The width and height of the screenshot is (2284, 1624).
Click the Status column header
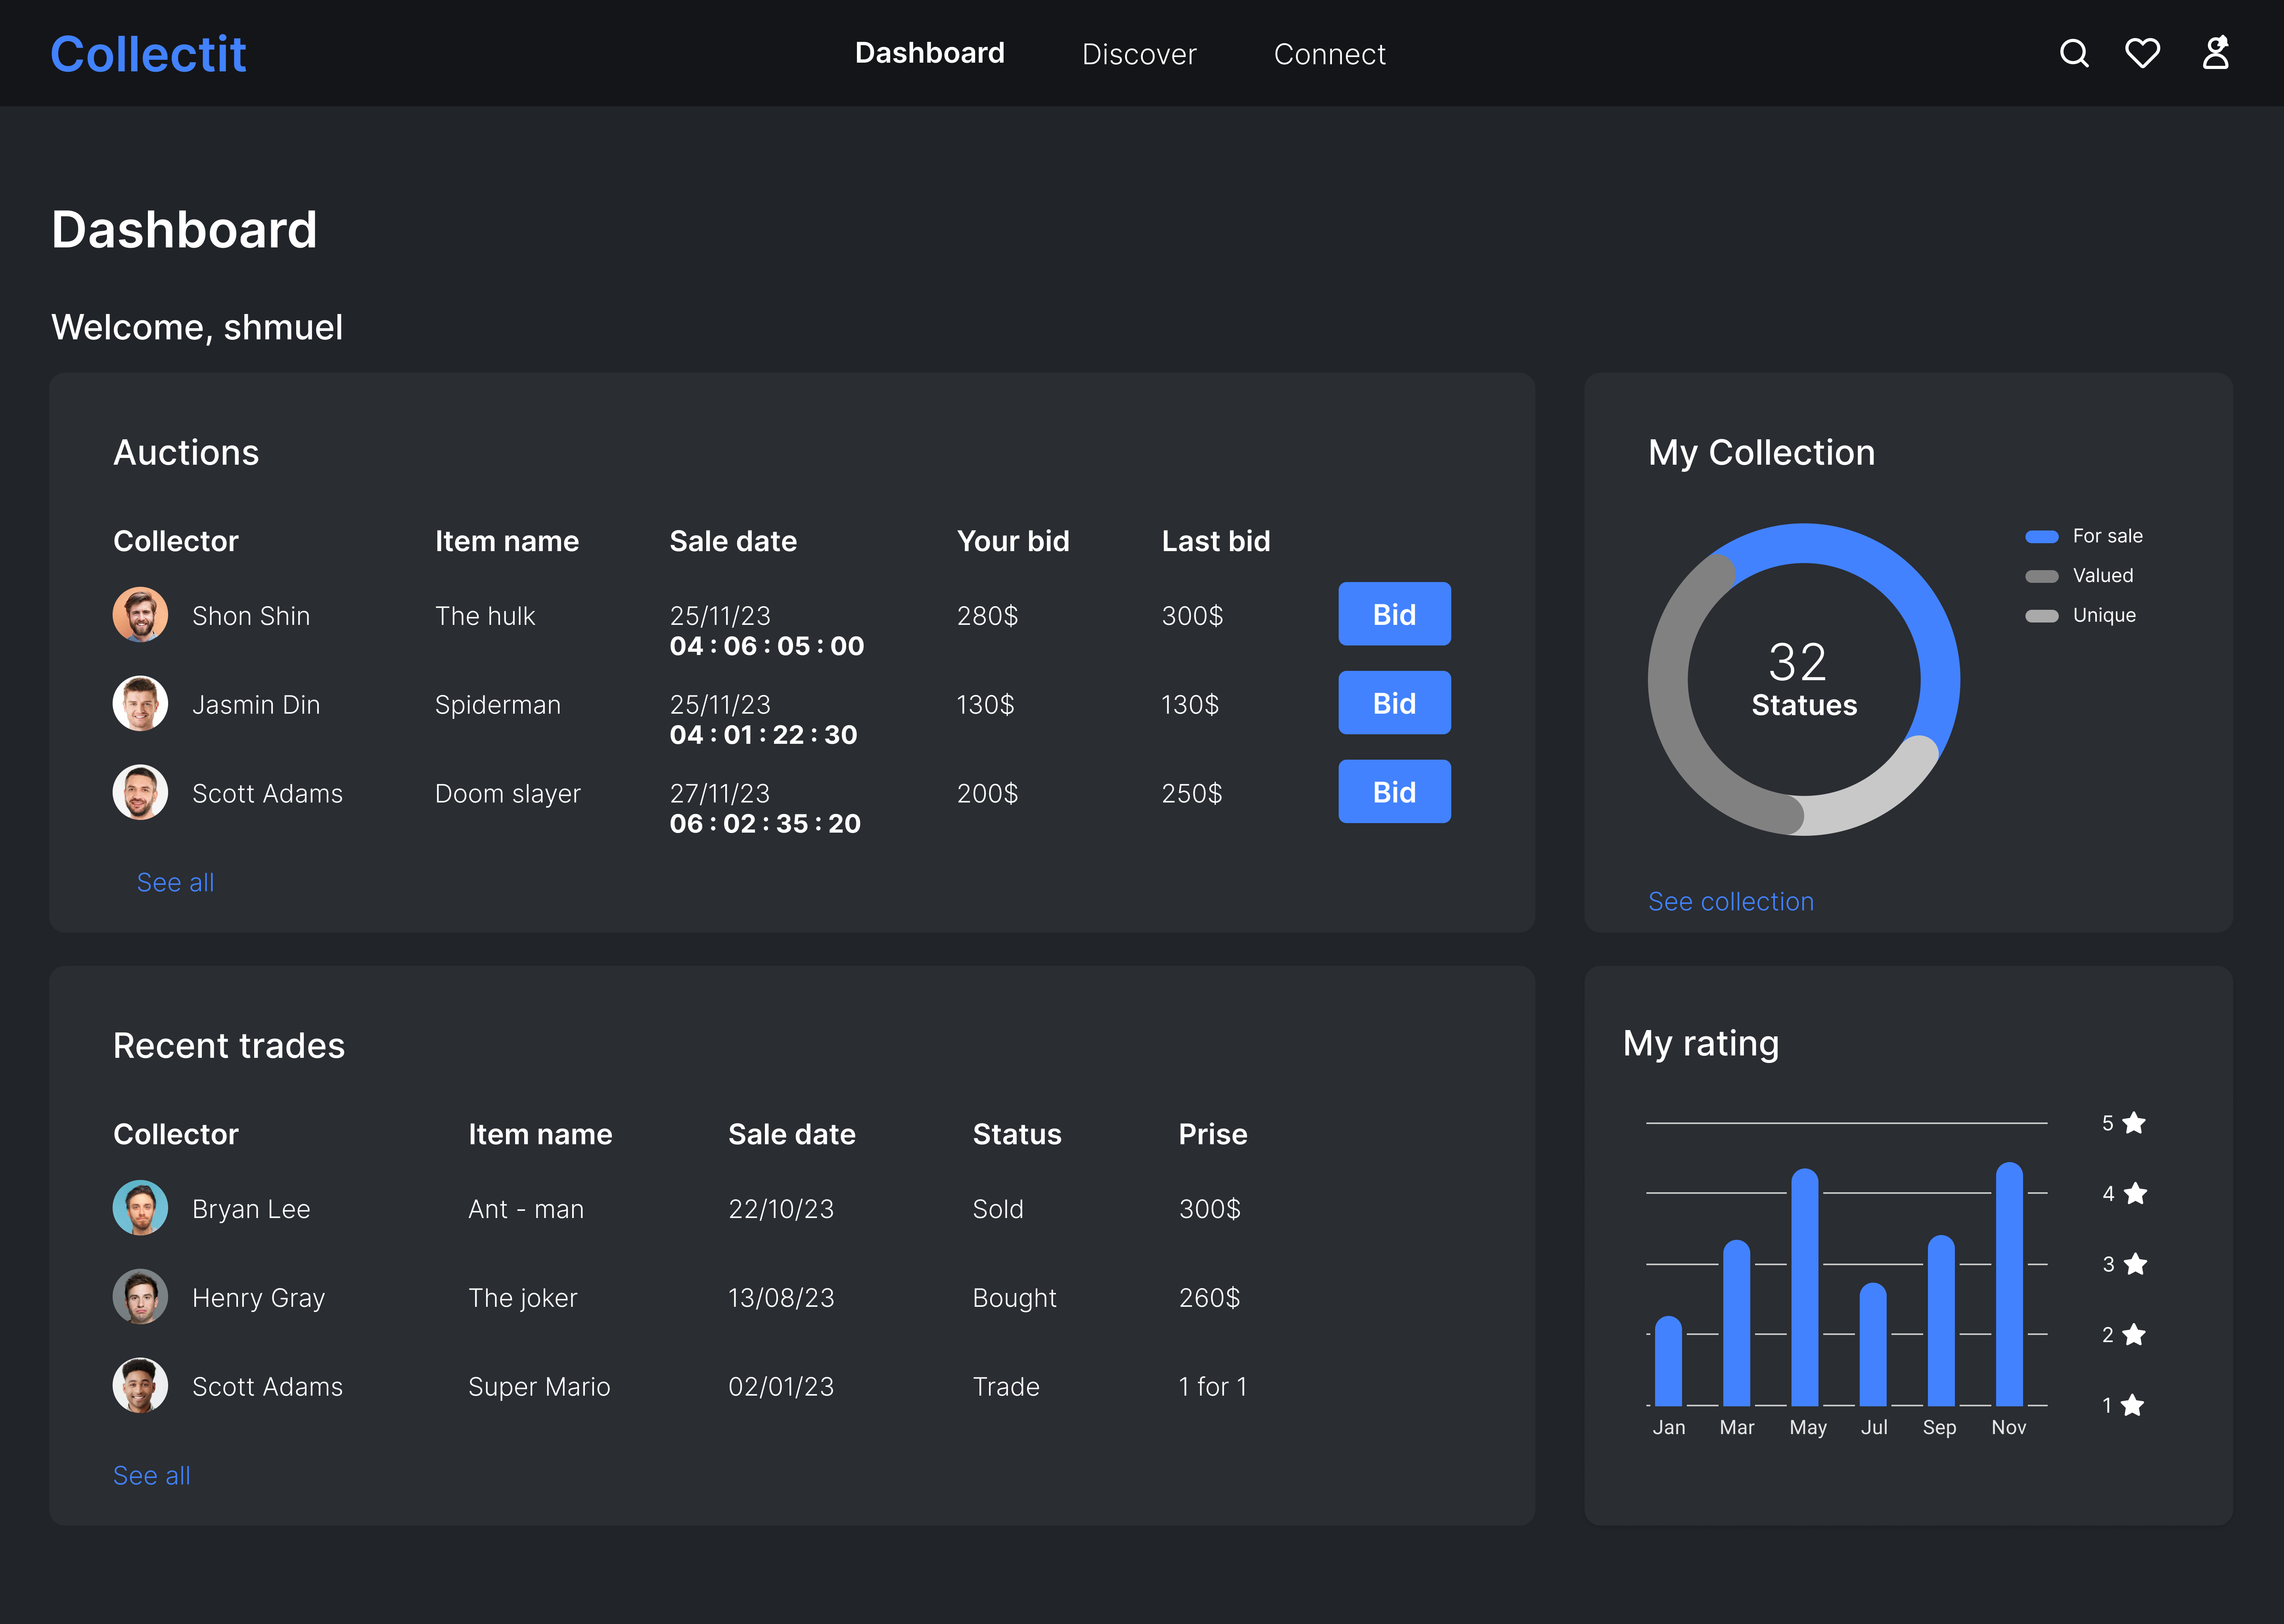tap(1017, 1134)
